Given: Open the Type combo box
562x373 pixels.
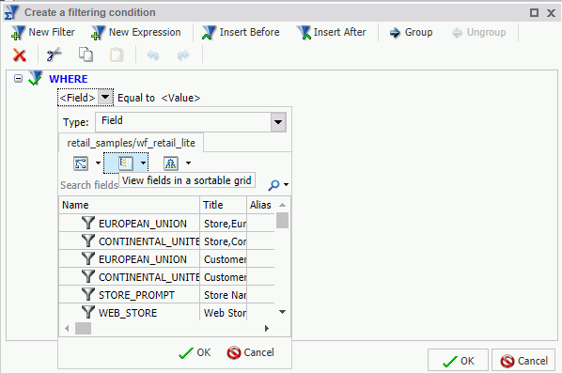Looking at the screenshot, I should point(191,122).
